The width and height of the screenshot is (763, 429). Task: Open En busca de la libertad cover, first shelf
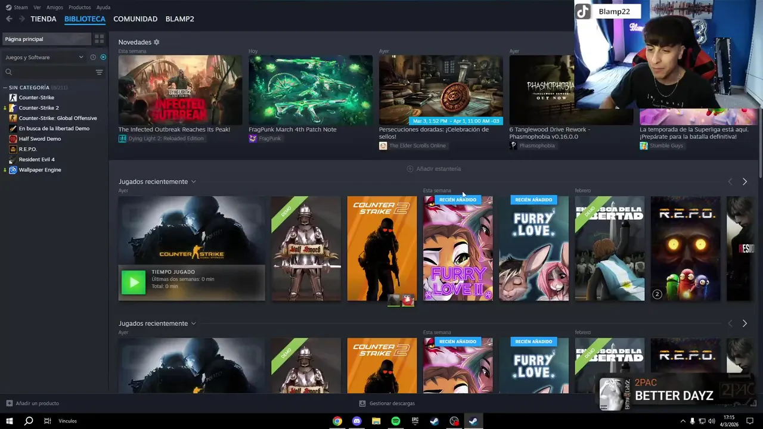610,248
